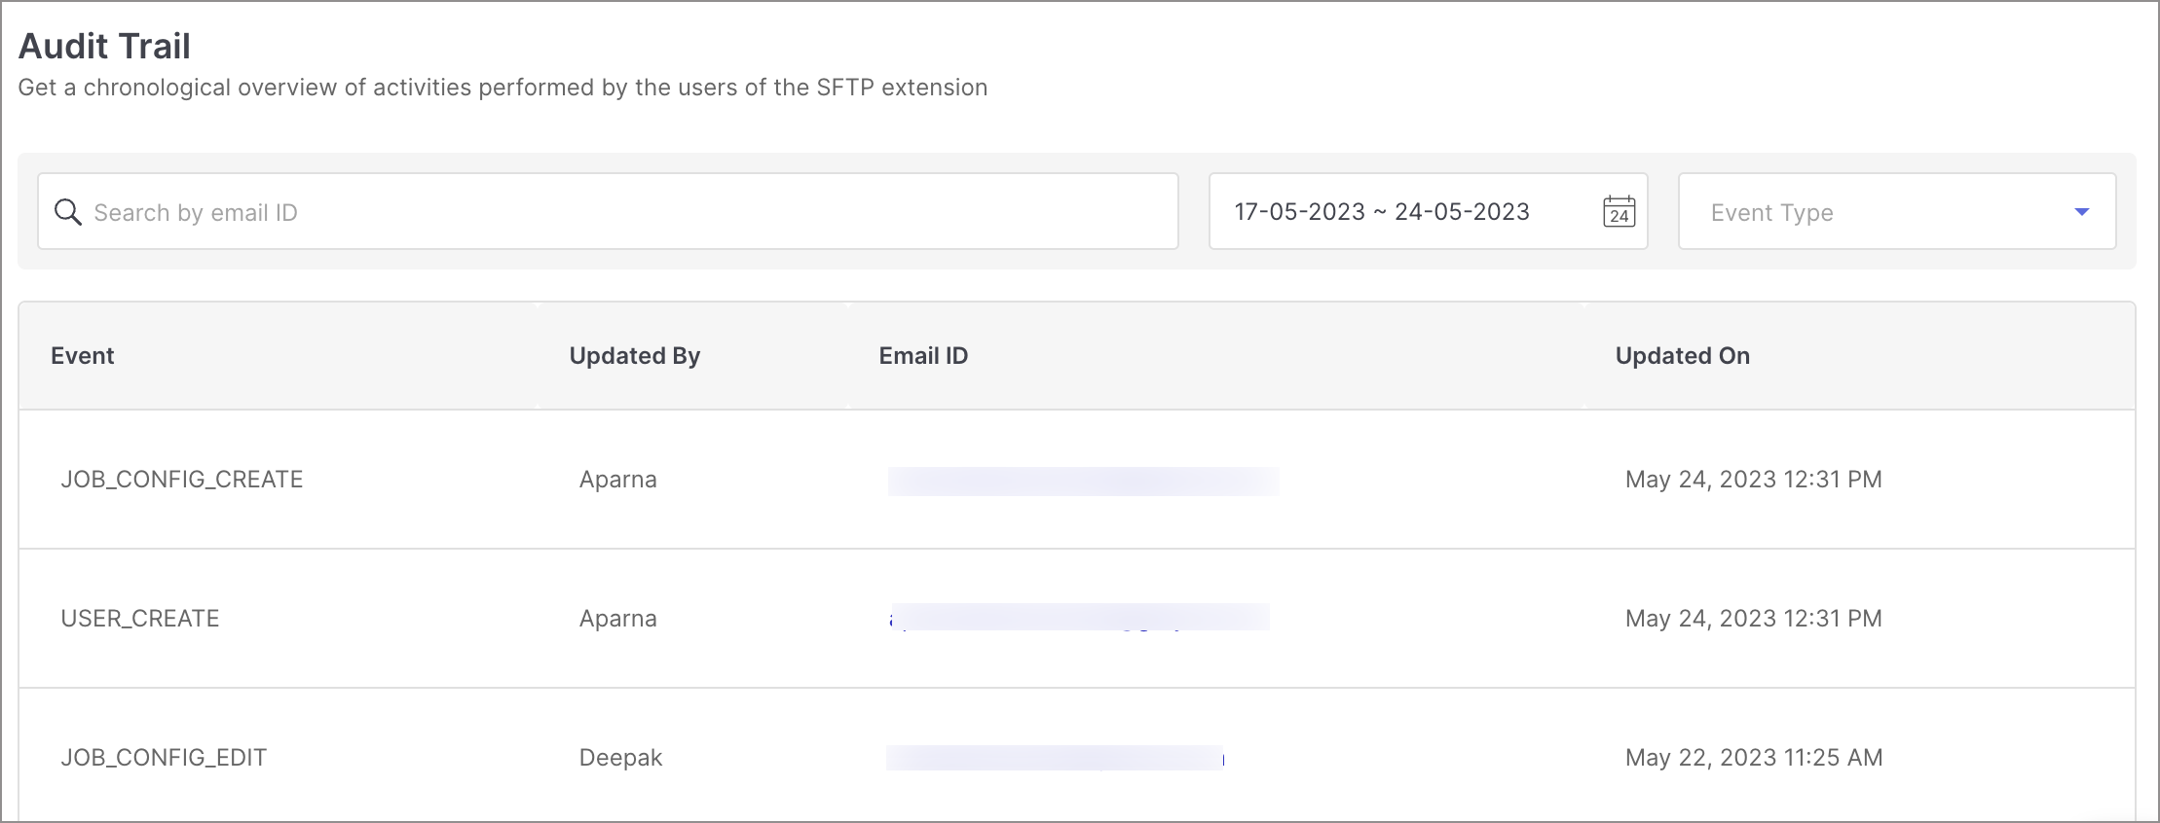This screenshot has height=823, width=2160.
Task: Select the USER_CREATE event row
Action: coord(1077,619)
